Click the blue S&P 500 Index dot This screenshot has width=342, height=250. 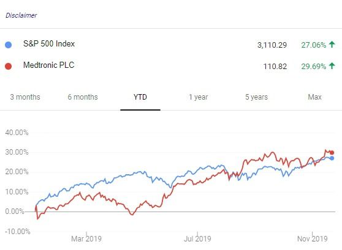(9, 45)
